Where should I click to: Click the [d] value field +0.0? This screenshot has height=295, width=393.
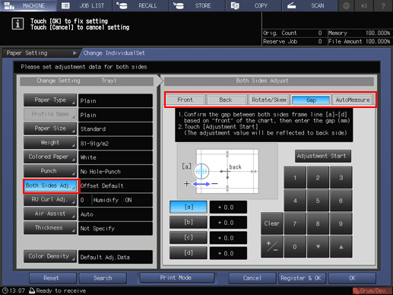[228, 253]
